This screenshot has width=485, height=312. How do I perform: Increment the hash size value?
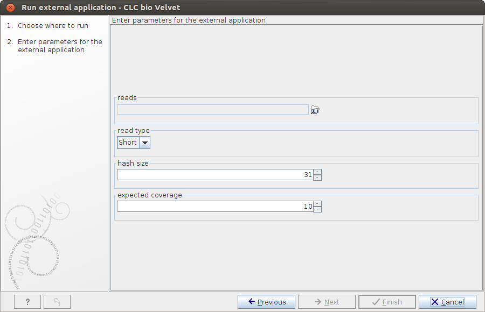317,172
